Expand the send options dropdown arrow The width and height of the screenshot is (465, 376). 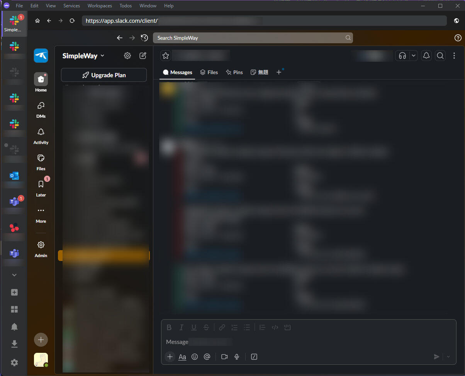[448, 357]
